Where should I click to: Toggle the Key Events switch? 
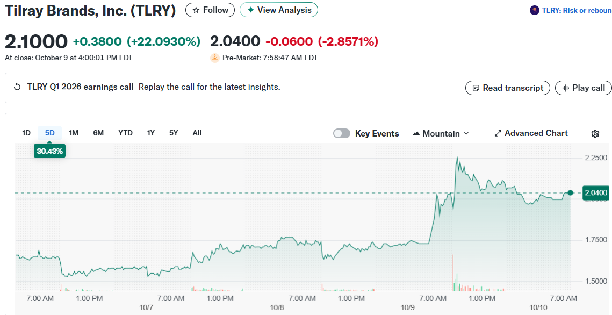(x=342, y=133)
